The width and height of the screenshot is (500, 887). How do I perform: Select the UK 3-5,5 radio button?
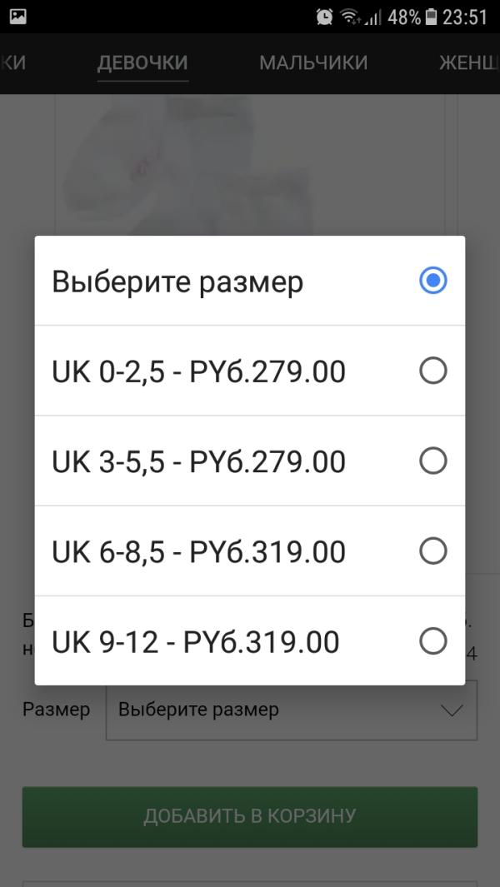[433, 461]
